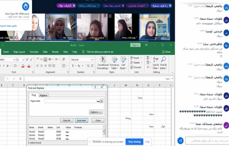Open the Formulas ribbon tab
Viewport: 229px width, 146px height.
pyautogui.click(x=34, y=52)
